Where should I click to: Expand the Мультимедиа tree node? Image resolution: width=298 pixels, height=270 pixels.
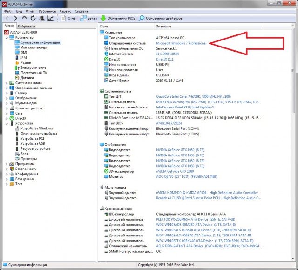pos(7,103)
